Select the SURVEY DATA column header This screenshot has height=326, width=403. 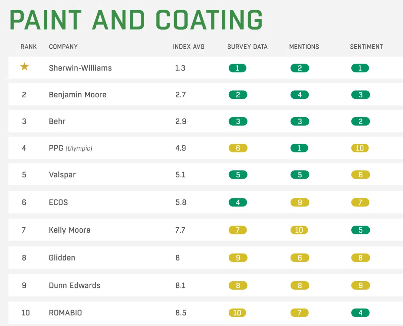248,47
